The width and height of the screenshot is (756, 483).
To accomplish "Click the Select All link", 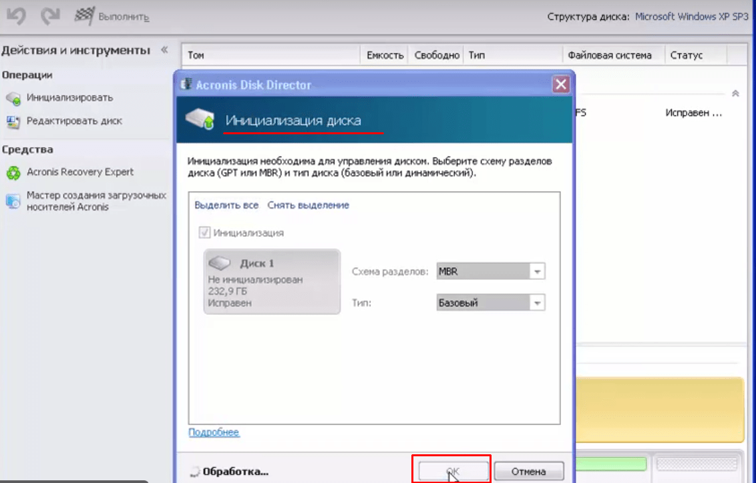I will 226,205.
